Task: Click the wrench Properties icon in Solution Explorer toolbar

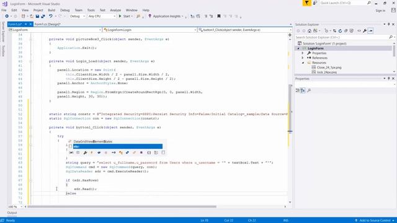Action: [x=365, y=31]
